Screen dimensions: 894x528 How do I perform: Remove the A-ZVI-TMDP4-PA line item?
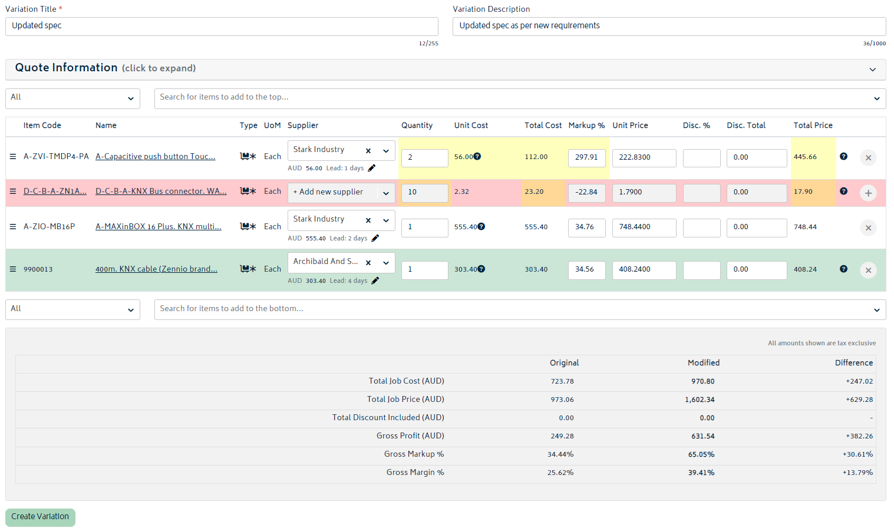click(x=867, y=158)
